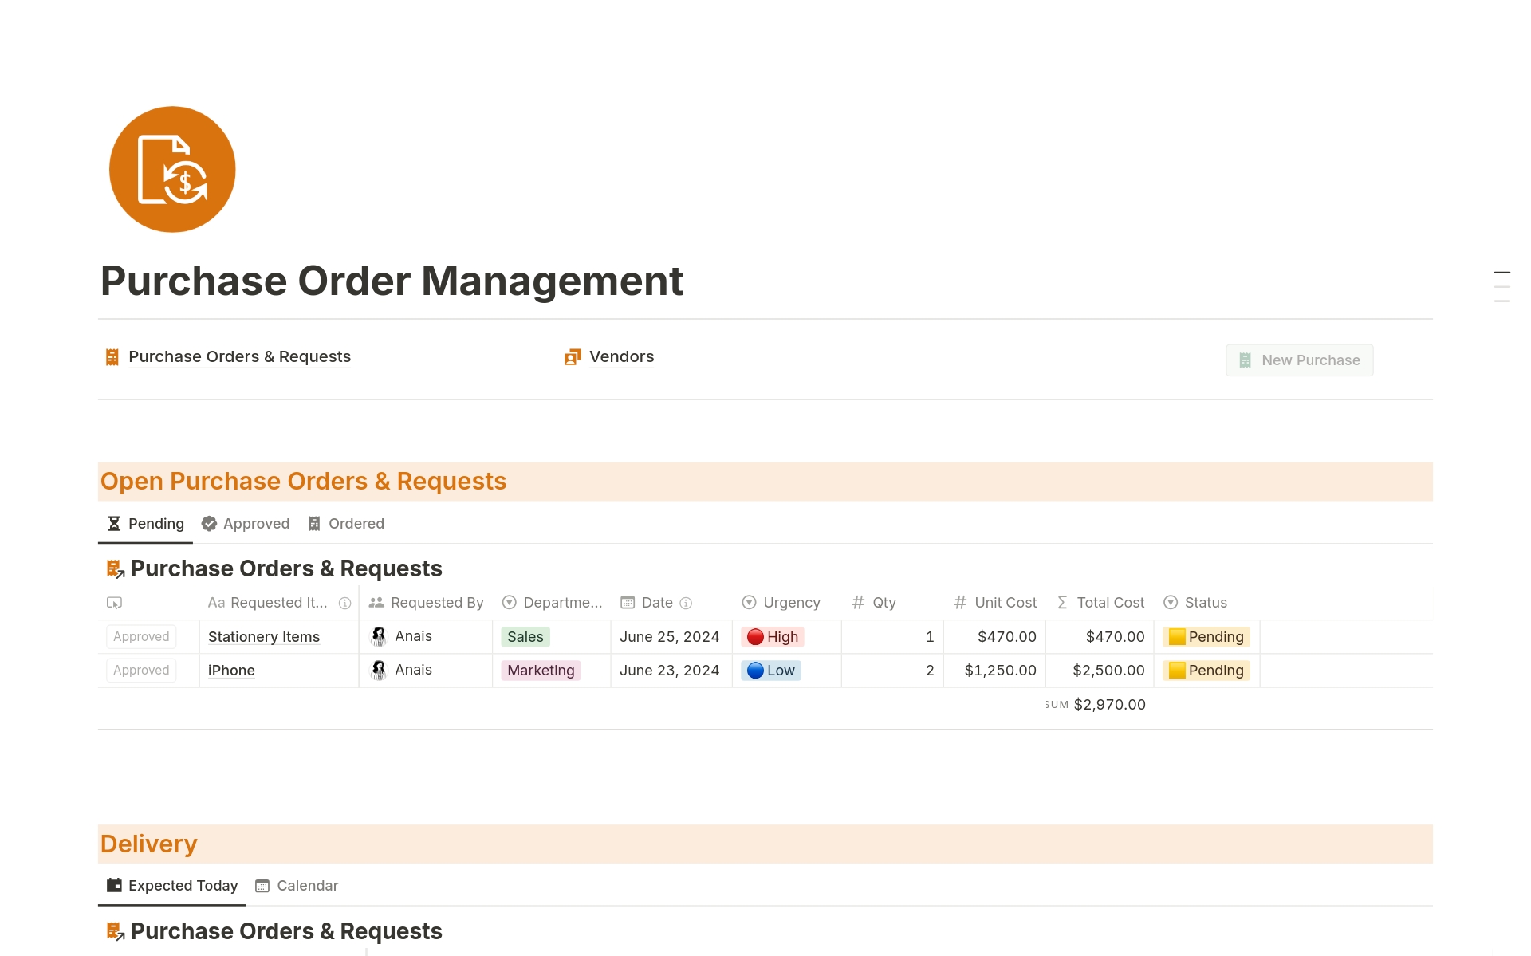Click the receipt icon beside Purchase Orders & Requests link
This screenshot has height=956, width=1531.
pyautogui.click(x=112, y=357)
